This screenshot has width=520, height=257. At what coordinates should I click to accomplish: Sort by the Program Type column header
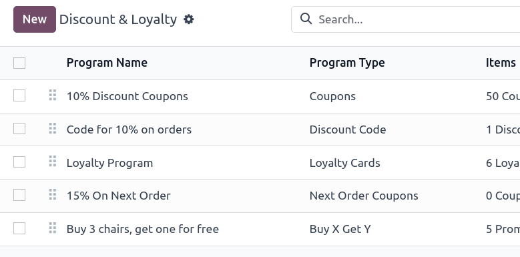[347, 63]
